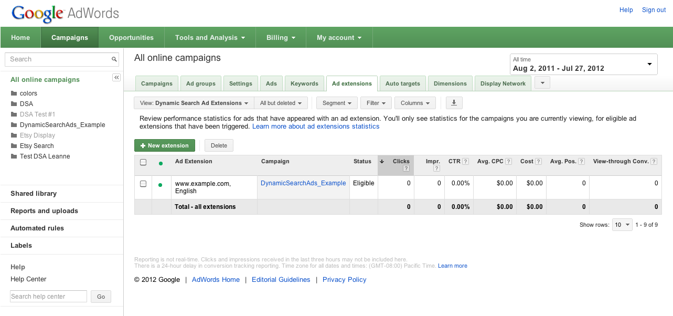Screen dimensions: 673x316
Task: Open the Billing menu
Action: pyautogui.click(x=281, y=38)
